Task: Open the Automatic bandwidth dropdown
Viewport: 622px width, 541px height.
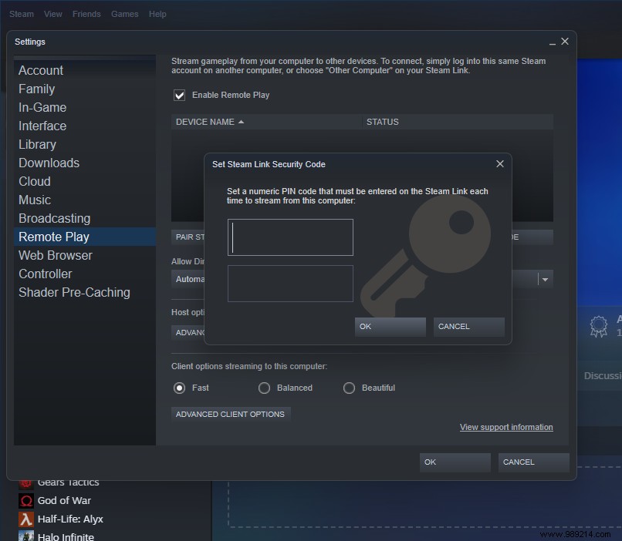Action: click(x=545, y=279)
